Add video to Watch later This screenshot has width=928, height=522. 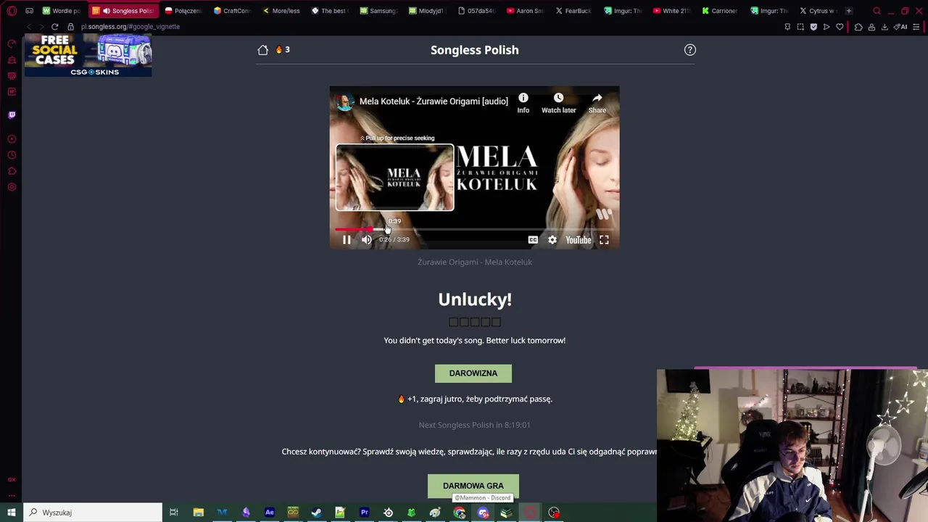click(558, 103)
